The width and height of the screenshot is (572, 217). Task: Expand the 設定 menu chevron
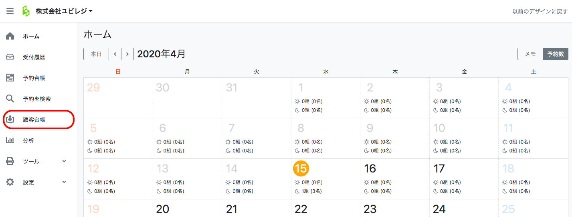(x=64, y=182)
